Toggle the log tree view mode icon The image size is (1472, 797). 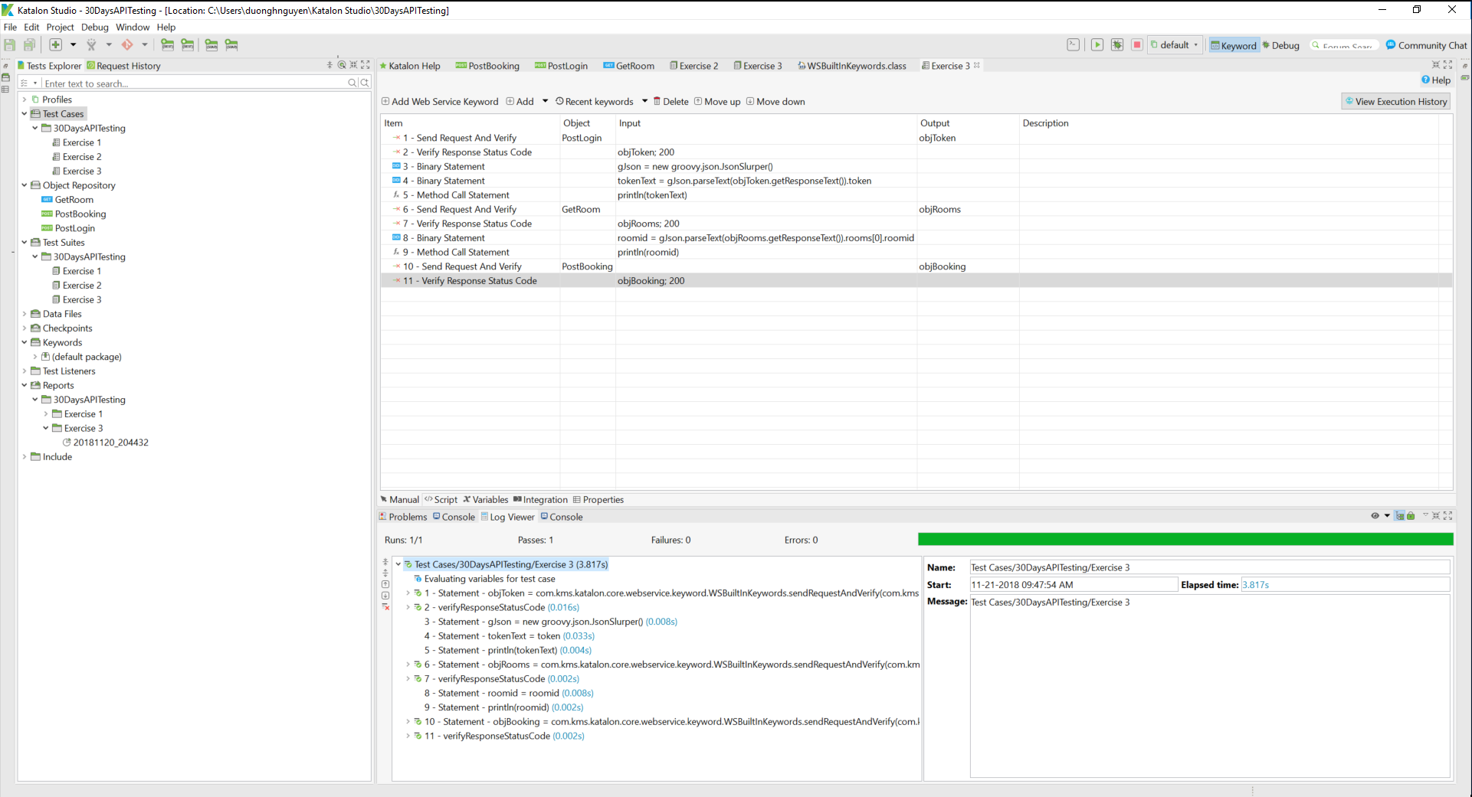pos(1400,516)
